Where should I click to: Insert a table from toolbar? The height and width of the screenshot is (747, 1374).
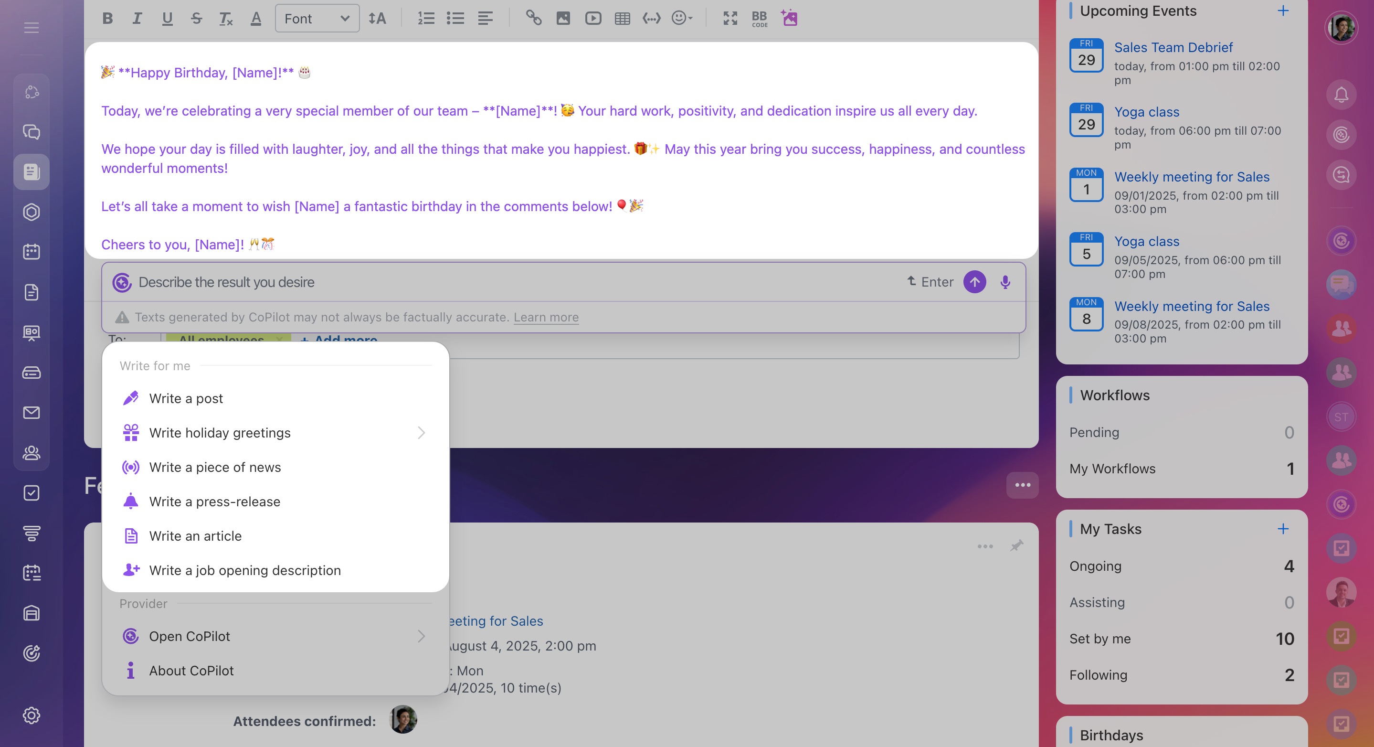622,19
